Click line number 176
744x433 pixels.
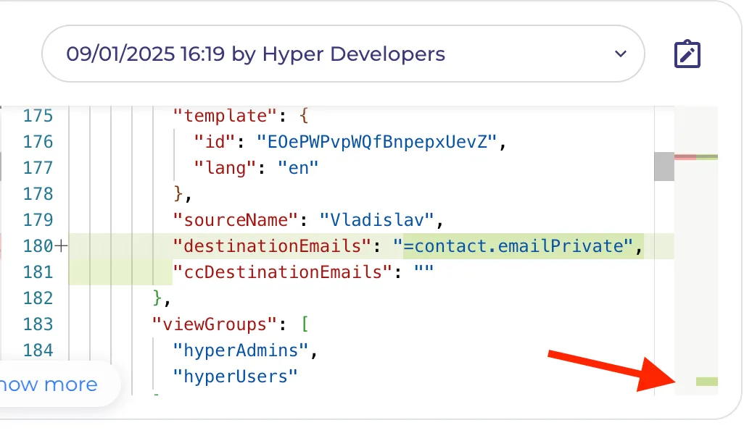38,142
